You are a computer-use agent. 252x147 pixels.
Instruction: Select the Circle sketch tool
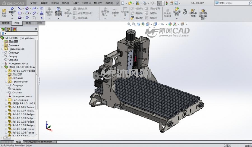[x=27, y=9]
